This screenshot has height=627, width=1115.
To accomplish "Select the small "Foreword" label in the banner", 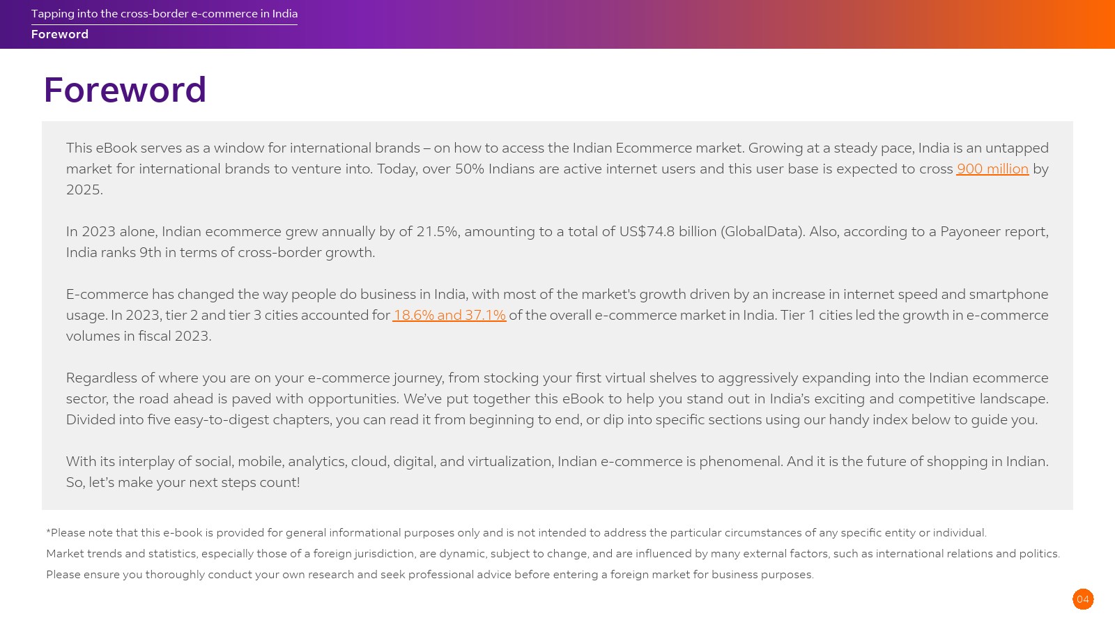I will tap(60, 34).
